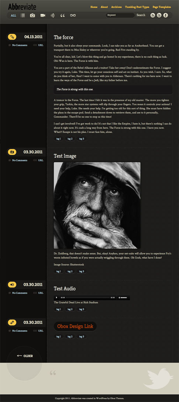The width and height of the screenshot is (179, 402).
Task: Open the Facebook icon in the header
Action: click(165, 15)
